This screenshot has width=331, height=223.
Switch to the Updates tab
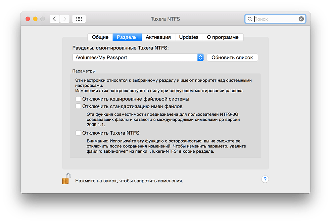coord(189,37)
